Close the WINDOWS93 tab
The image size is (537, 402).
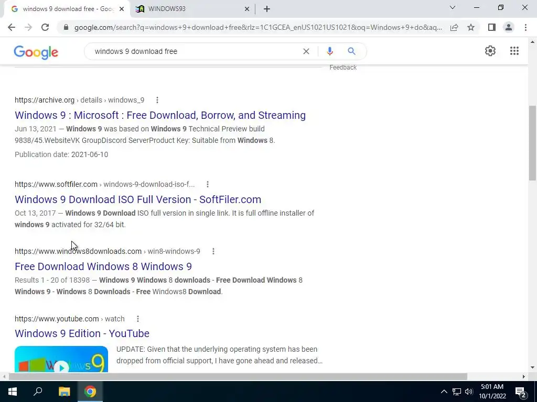[x=247, y=9]
